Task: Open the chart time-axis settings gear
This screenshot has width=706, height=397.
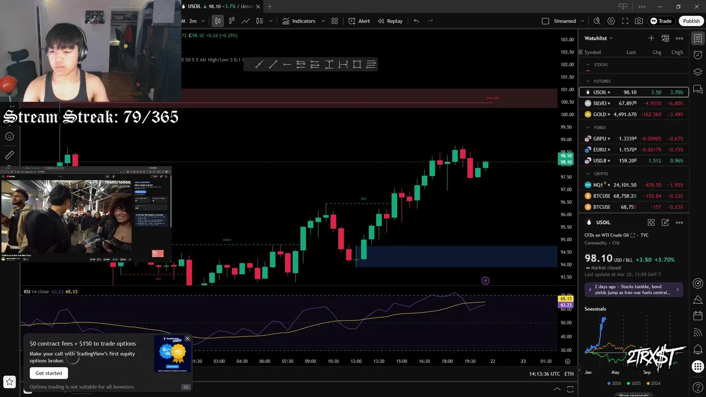Action: click(568, 361)
